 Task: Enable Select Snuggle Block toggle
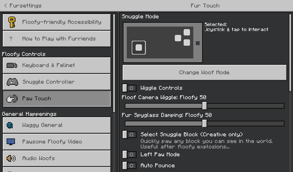129,135
